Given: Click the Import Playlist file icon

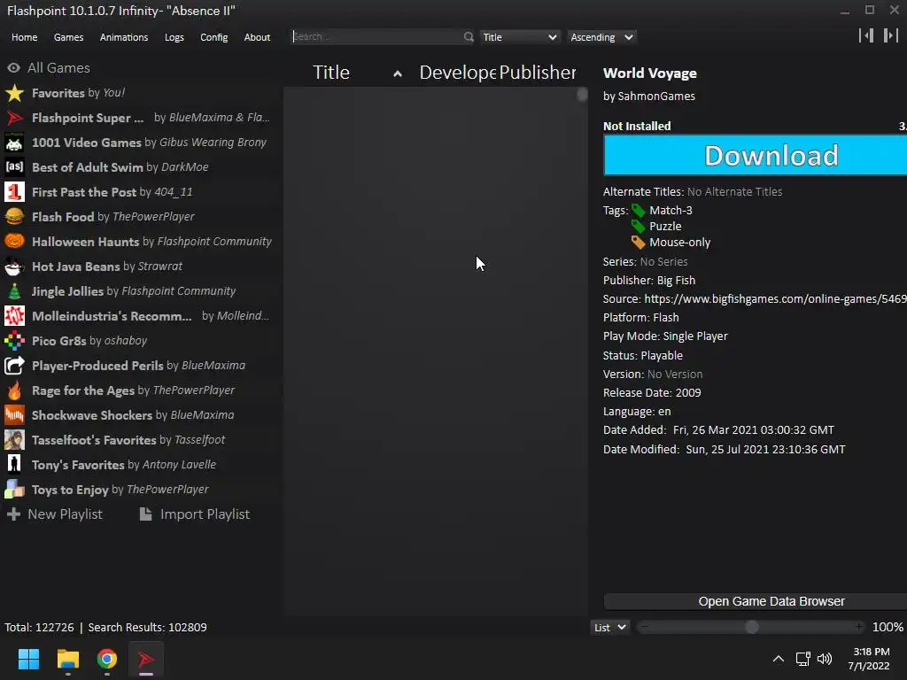Looking at the screenshot, I should [146, 514].
